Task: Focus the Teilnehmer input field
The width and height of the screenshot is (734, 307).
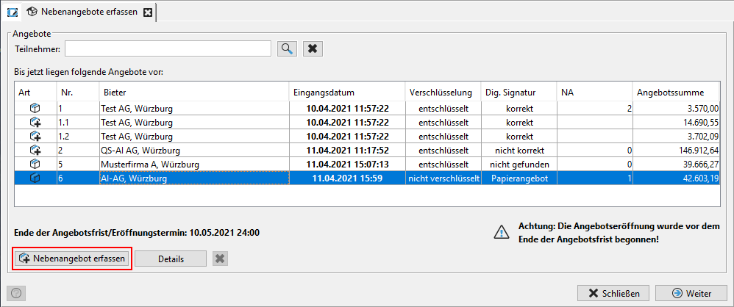Action: click(x=168, y=48)
